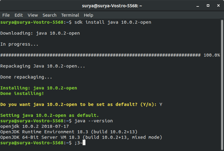Click the 'Done installing!' message
The image size is (224, 151).
click(x=22, y=94)
